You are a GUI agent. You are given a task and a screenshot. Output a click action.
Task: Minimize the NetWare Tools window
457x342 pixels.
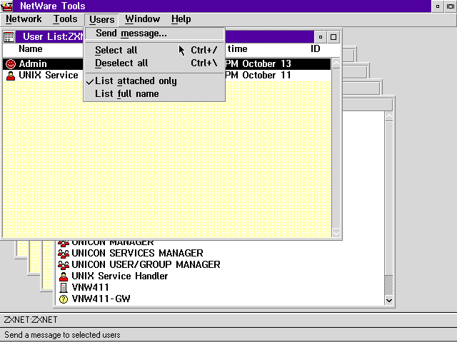coord(438,6)
